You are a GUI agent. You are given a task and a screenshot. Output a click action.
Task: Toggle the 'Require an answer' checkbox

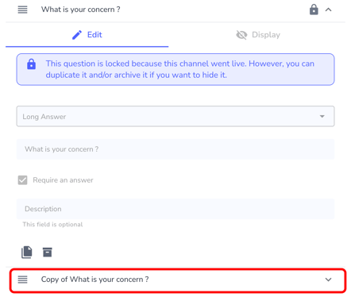(22, 180)
